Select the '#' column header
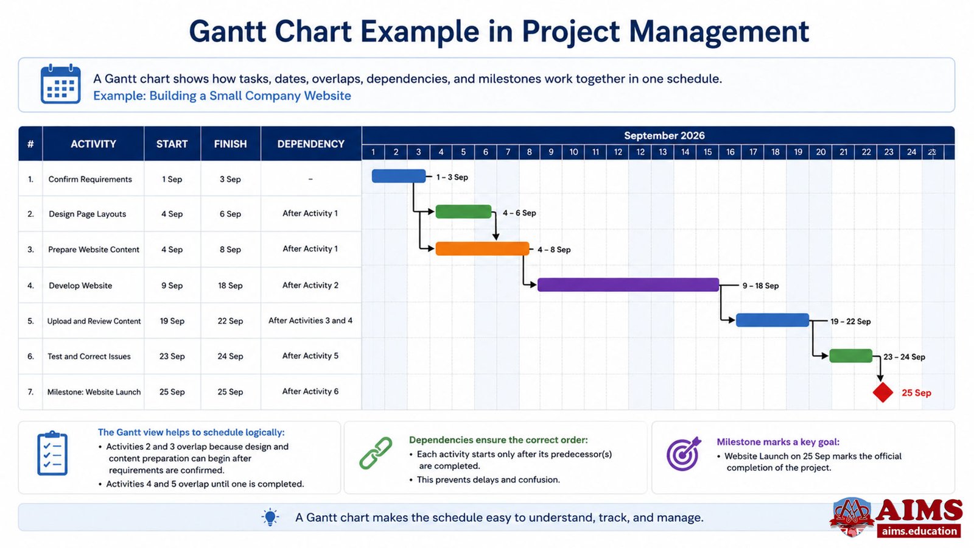This screenshot has height=548, width=974. (30, 144)
